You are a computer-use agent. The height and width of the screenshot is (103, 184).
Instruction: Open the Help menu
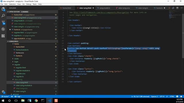pyautogui.click(x=40, y=4)
